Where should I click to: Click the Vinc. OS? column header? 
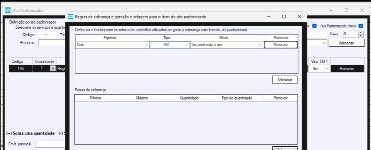click(x=319, y=62)
